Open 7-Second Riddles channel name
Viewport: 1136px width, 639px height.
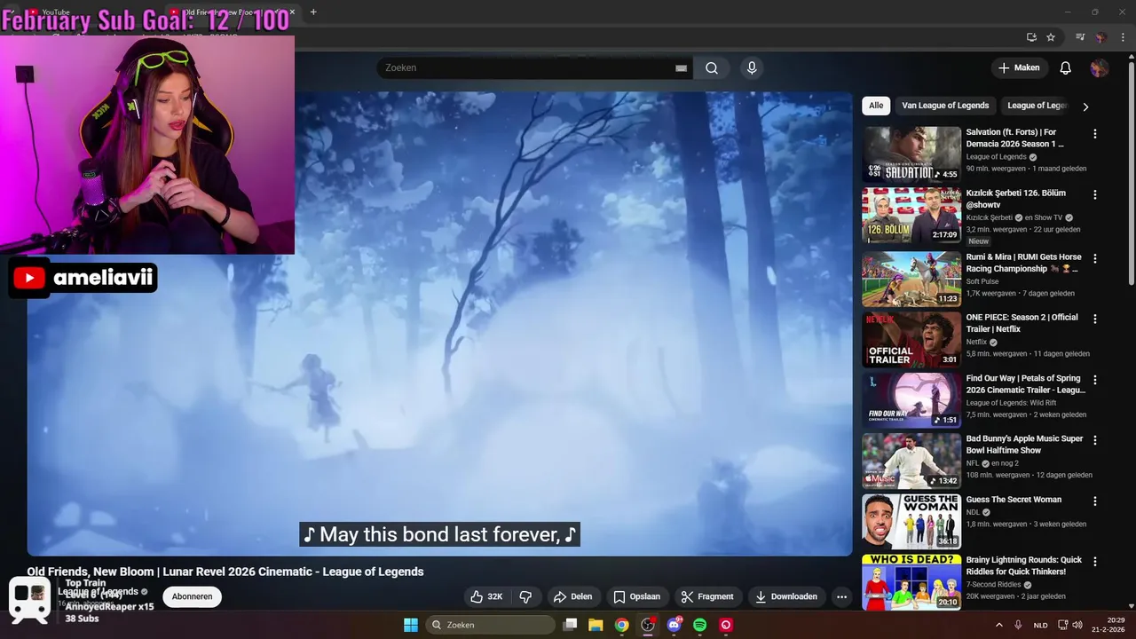coord(996,585)
